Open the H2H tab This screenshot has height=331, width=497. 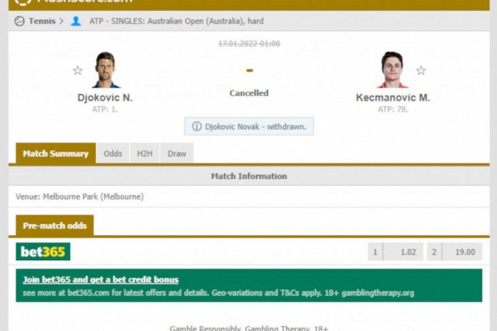click(145, 154)
